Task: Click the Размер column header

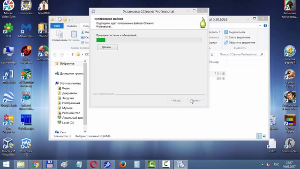Action: [x=214, y=62]
